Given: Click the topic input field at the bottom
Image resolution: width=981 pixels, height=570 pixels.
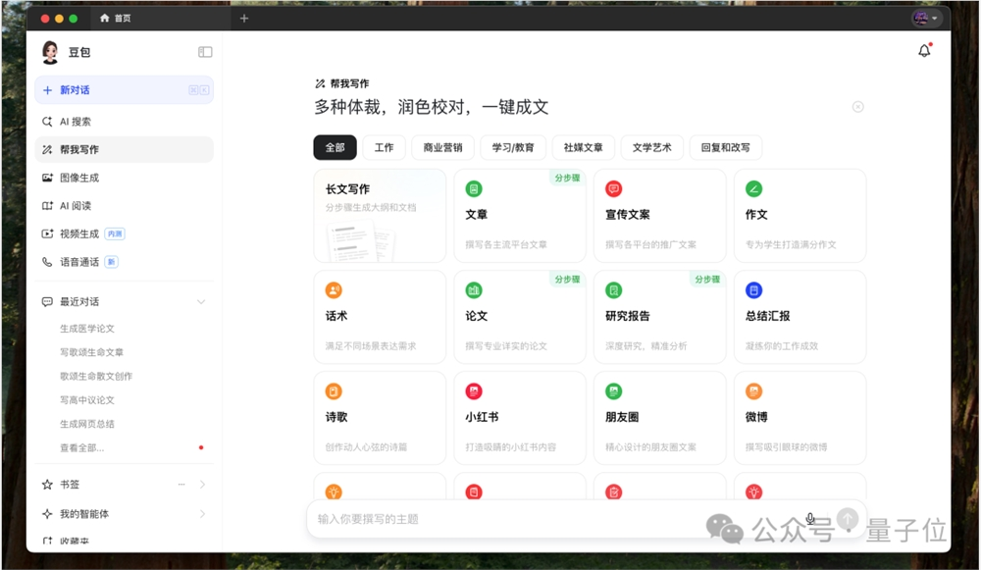Looking at the screenshot, I should coord(490,518).
